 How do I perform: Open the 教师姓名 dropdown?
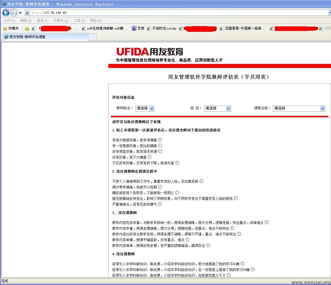145,108
